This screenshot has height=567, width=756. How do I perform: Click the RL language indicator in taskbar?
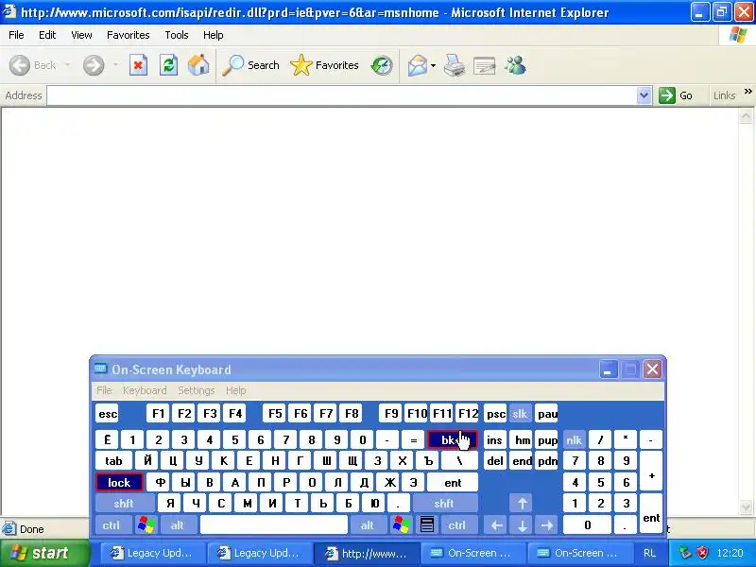pos(649,553)
